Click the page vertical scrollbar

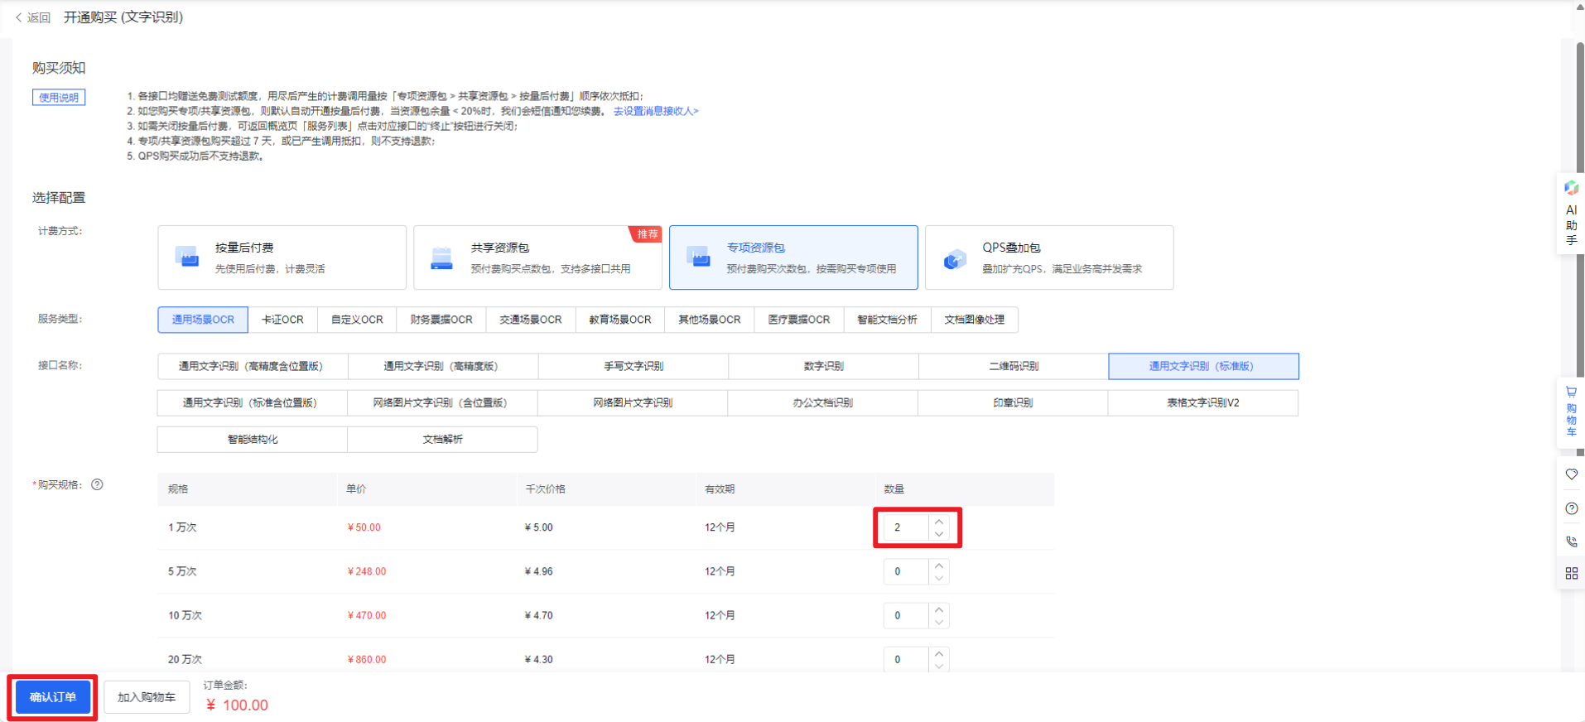click(x=1580, y=248)
